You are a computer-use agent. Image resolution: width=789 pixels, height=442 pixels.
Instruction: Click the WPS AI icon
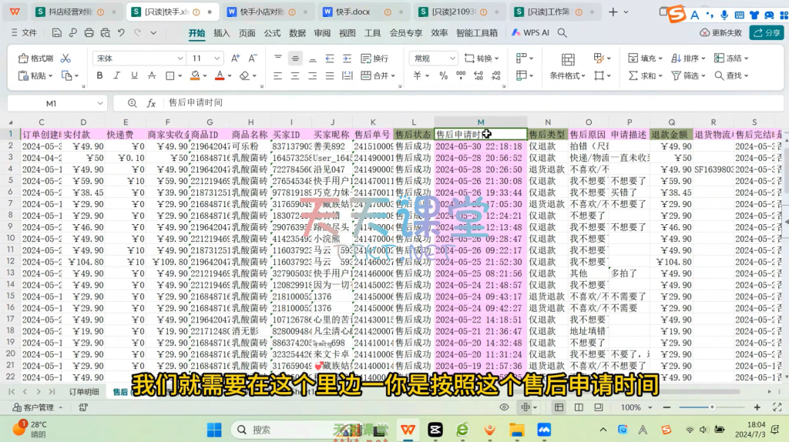coord(529,33)
